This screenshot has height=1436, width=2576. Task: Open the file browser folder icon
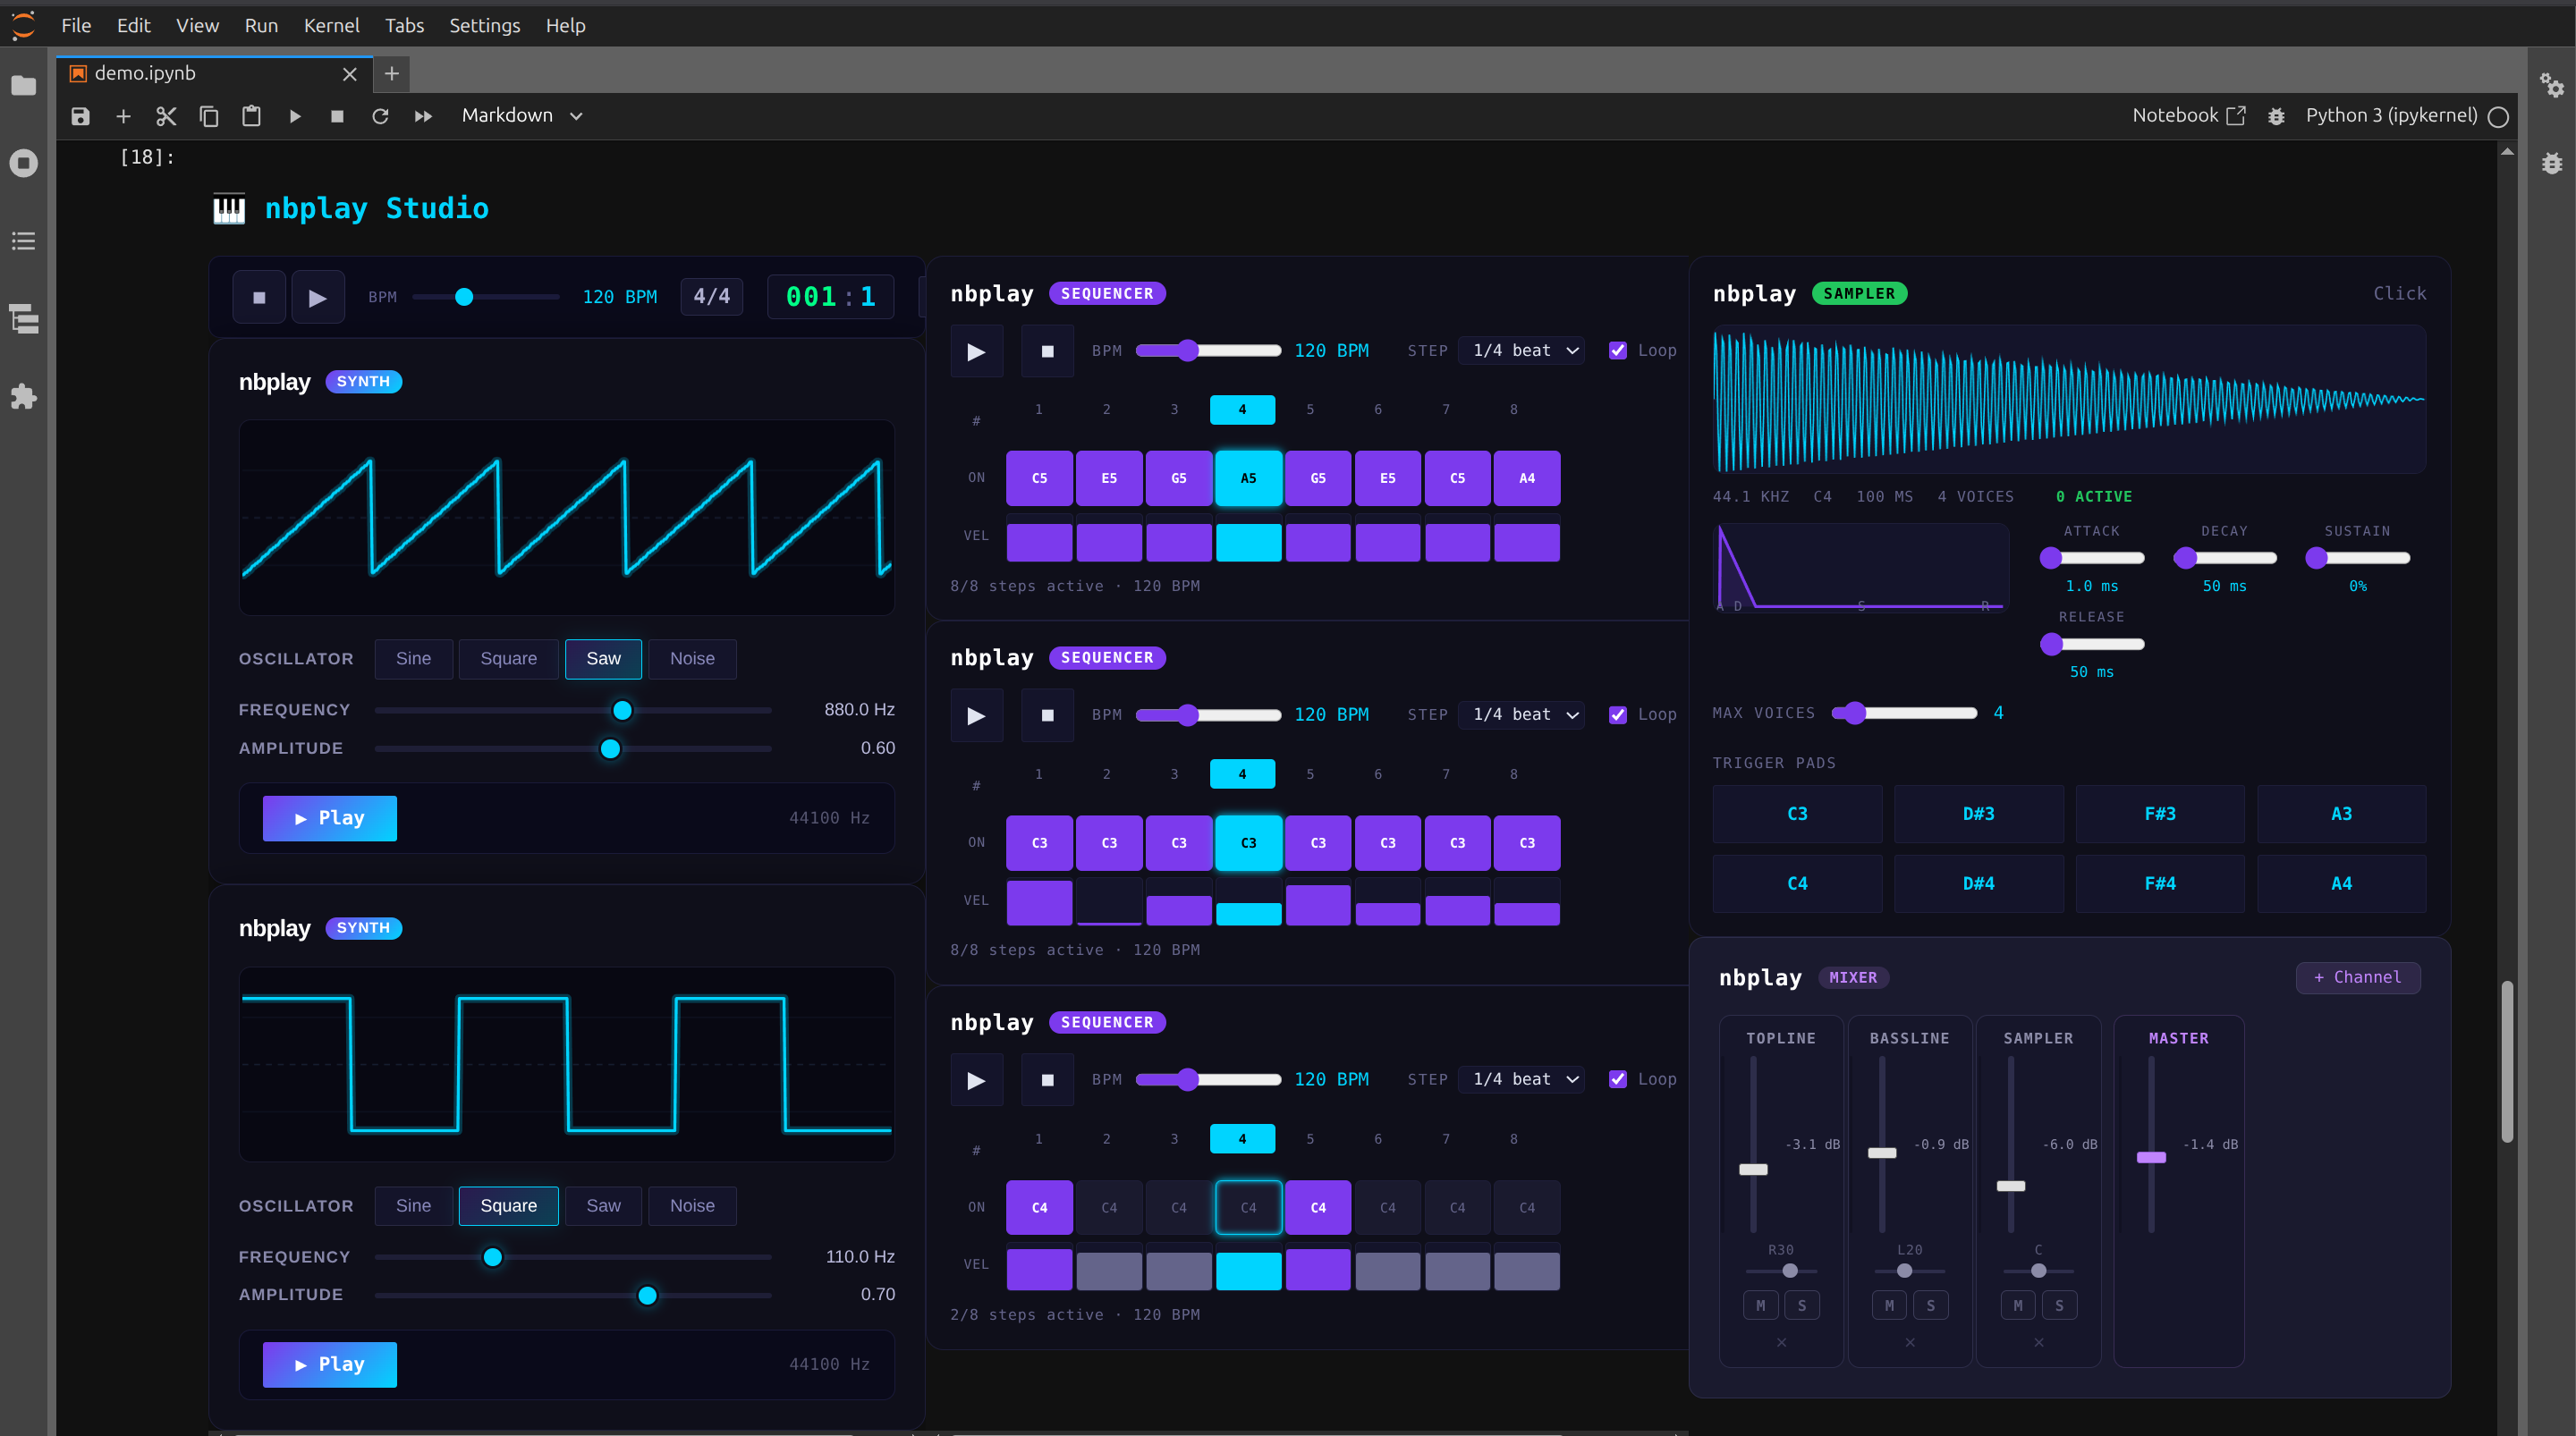click(23, 86)
